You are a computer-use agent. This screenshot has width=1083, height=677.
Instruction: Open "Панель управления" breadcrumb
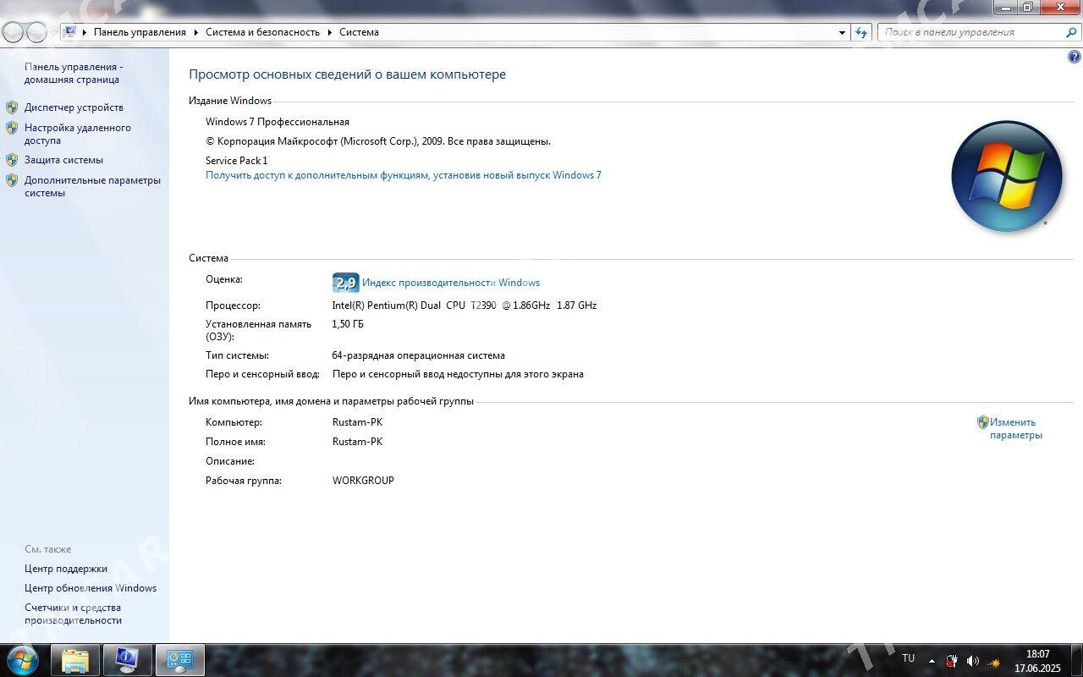[x=140, y=32]
